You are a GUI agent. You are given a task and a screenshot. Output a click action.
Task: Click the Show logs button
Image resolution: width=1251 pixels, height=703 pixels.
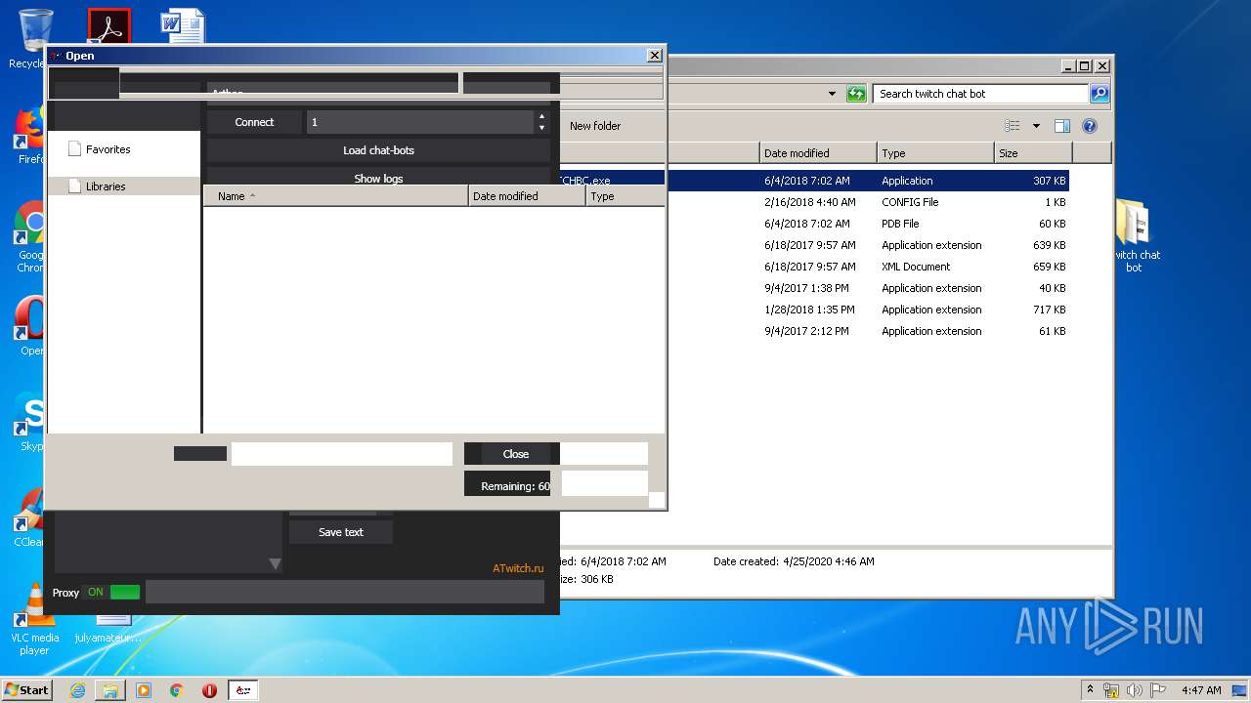point(378,178)
